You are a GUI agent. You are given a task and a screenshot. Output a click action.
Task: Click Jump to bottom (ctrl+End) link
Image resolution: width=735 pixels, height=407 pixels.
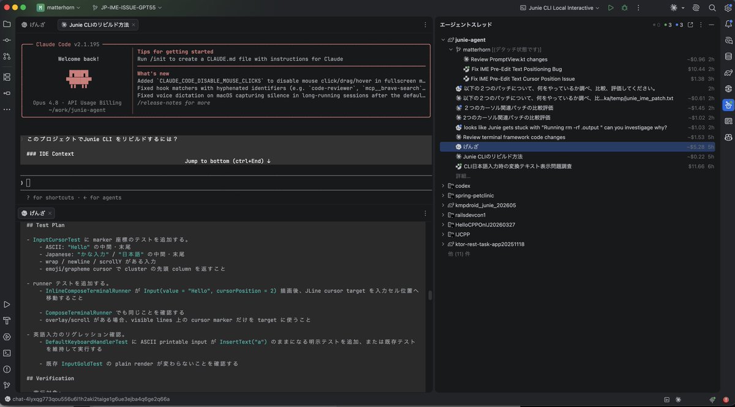coord(227,161)
